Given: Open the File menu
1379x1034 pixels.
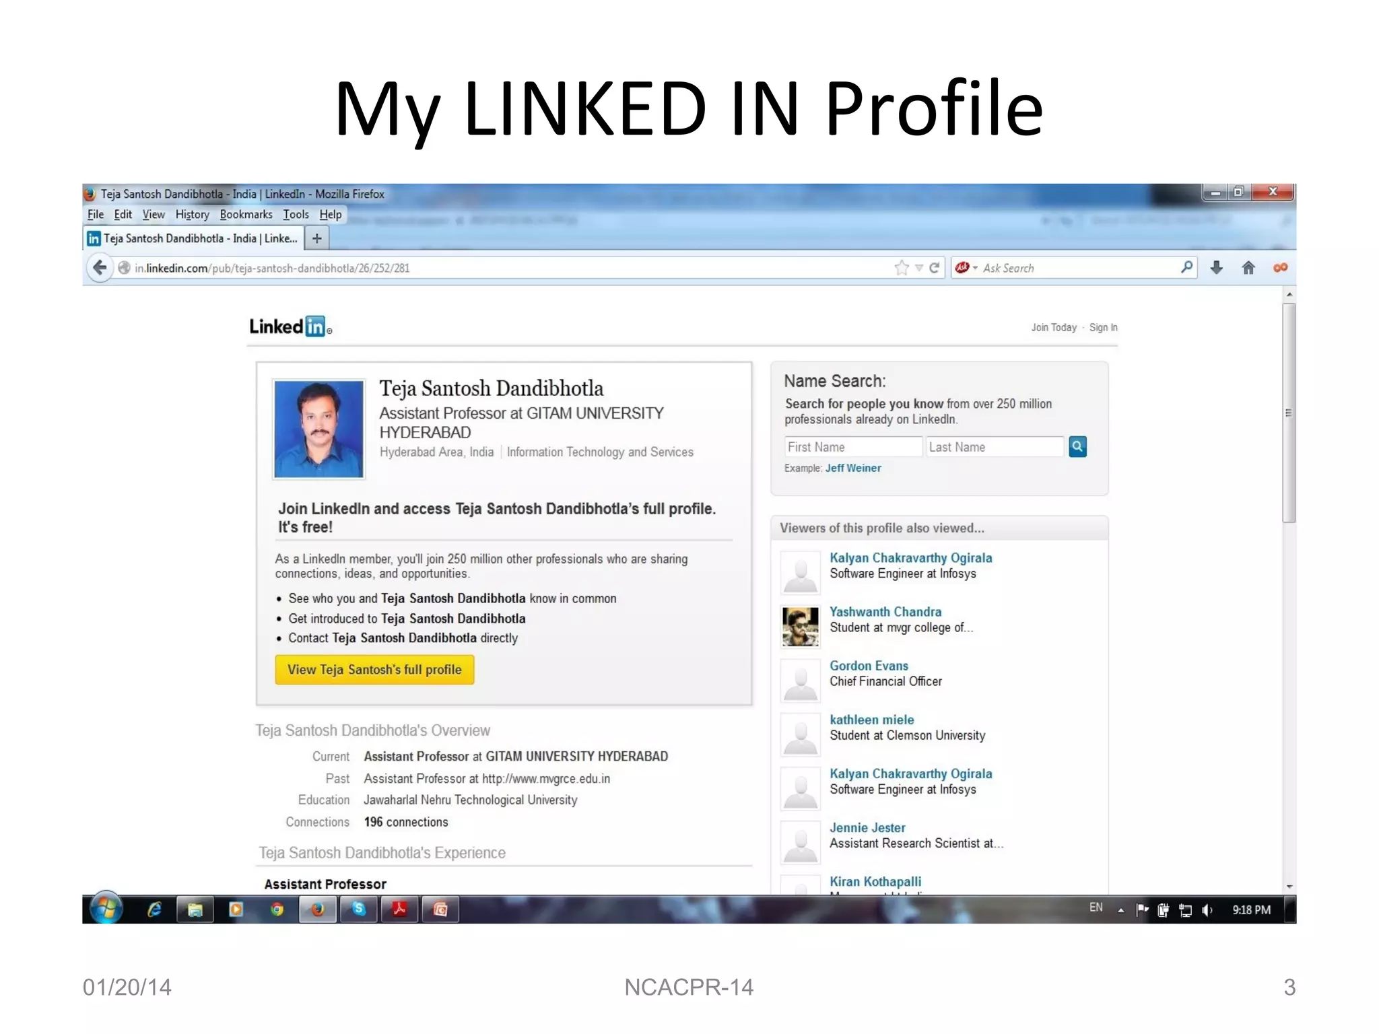Looking at the screenshot, I should point(96,214).
